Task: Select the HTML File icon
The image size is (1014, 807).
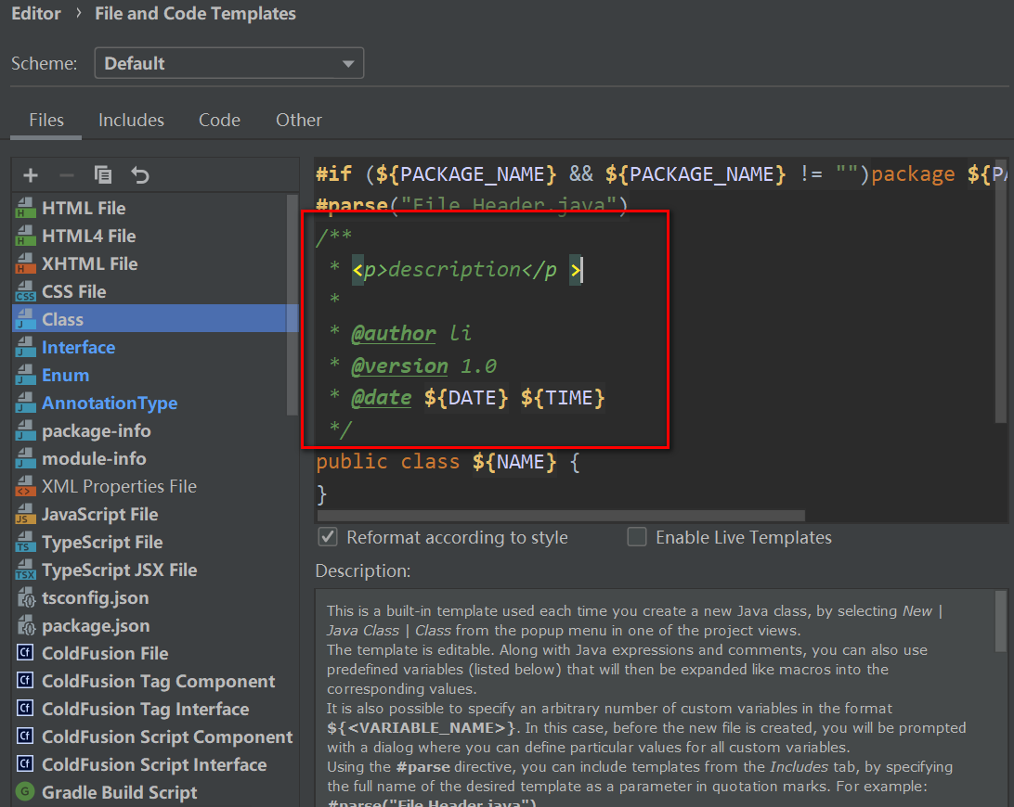Action: pyautogui.click(x=25, y=208)
